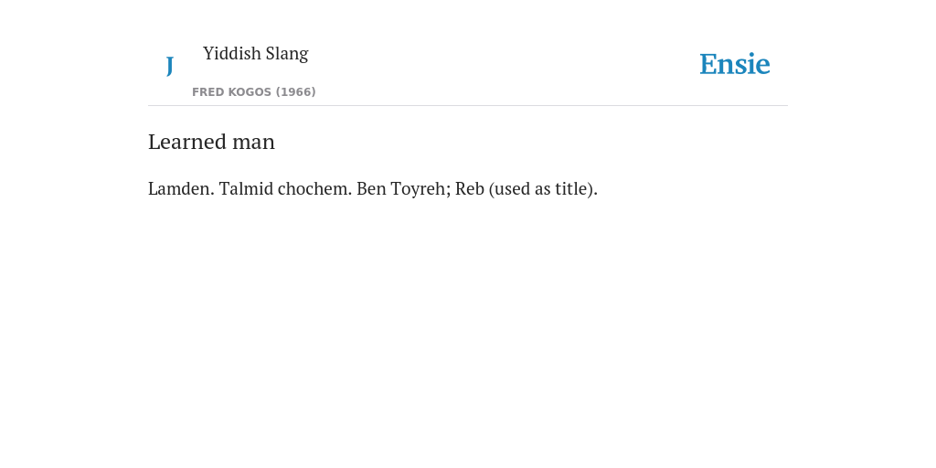Image resolution: width=936 pixels, height=468 pixels.
Task: Click the phrase Ben Toyreh
Action: (401, 188)
